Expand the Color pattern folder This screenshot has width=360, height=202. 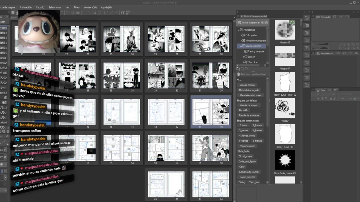pyautogui.click(x=241, y=35)
